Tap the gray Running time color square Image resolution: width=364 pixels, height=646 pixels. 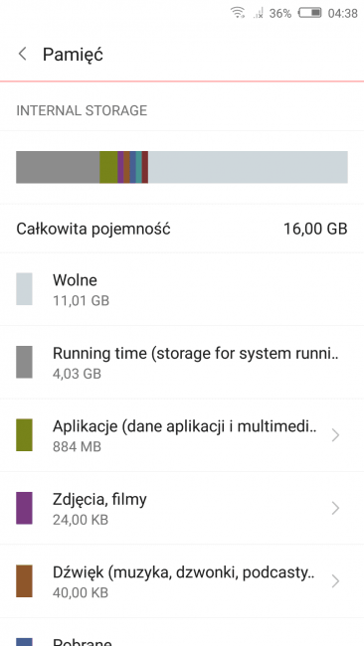[x=24, y=362]
